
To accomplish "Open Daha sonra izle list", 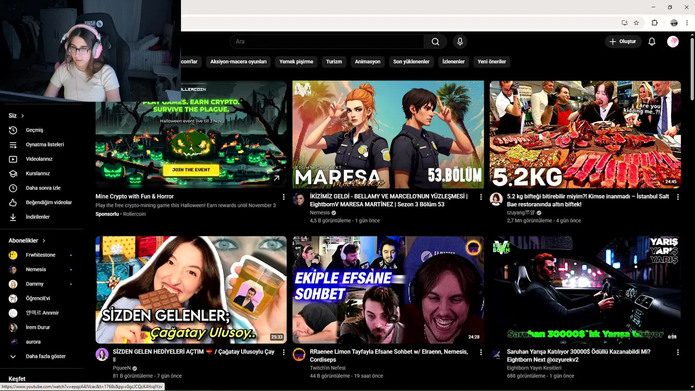I will [x=42, y=188].
